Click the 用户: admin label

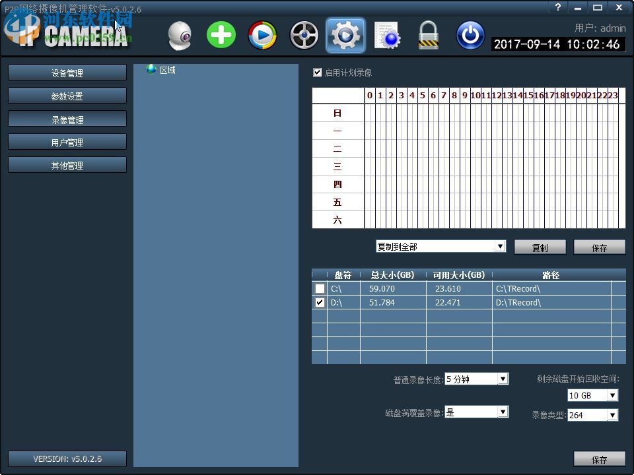(x=600, y=28)
